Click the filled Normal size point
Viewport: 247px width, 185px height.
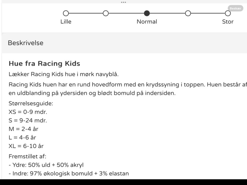click(x=147, y=13)
